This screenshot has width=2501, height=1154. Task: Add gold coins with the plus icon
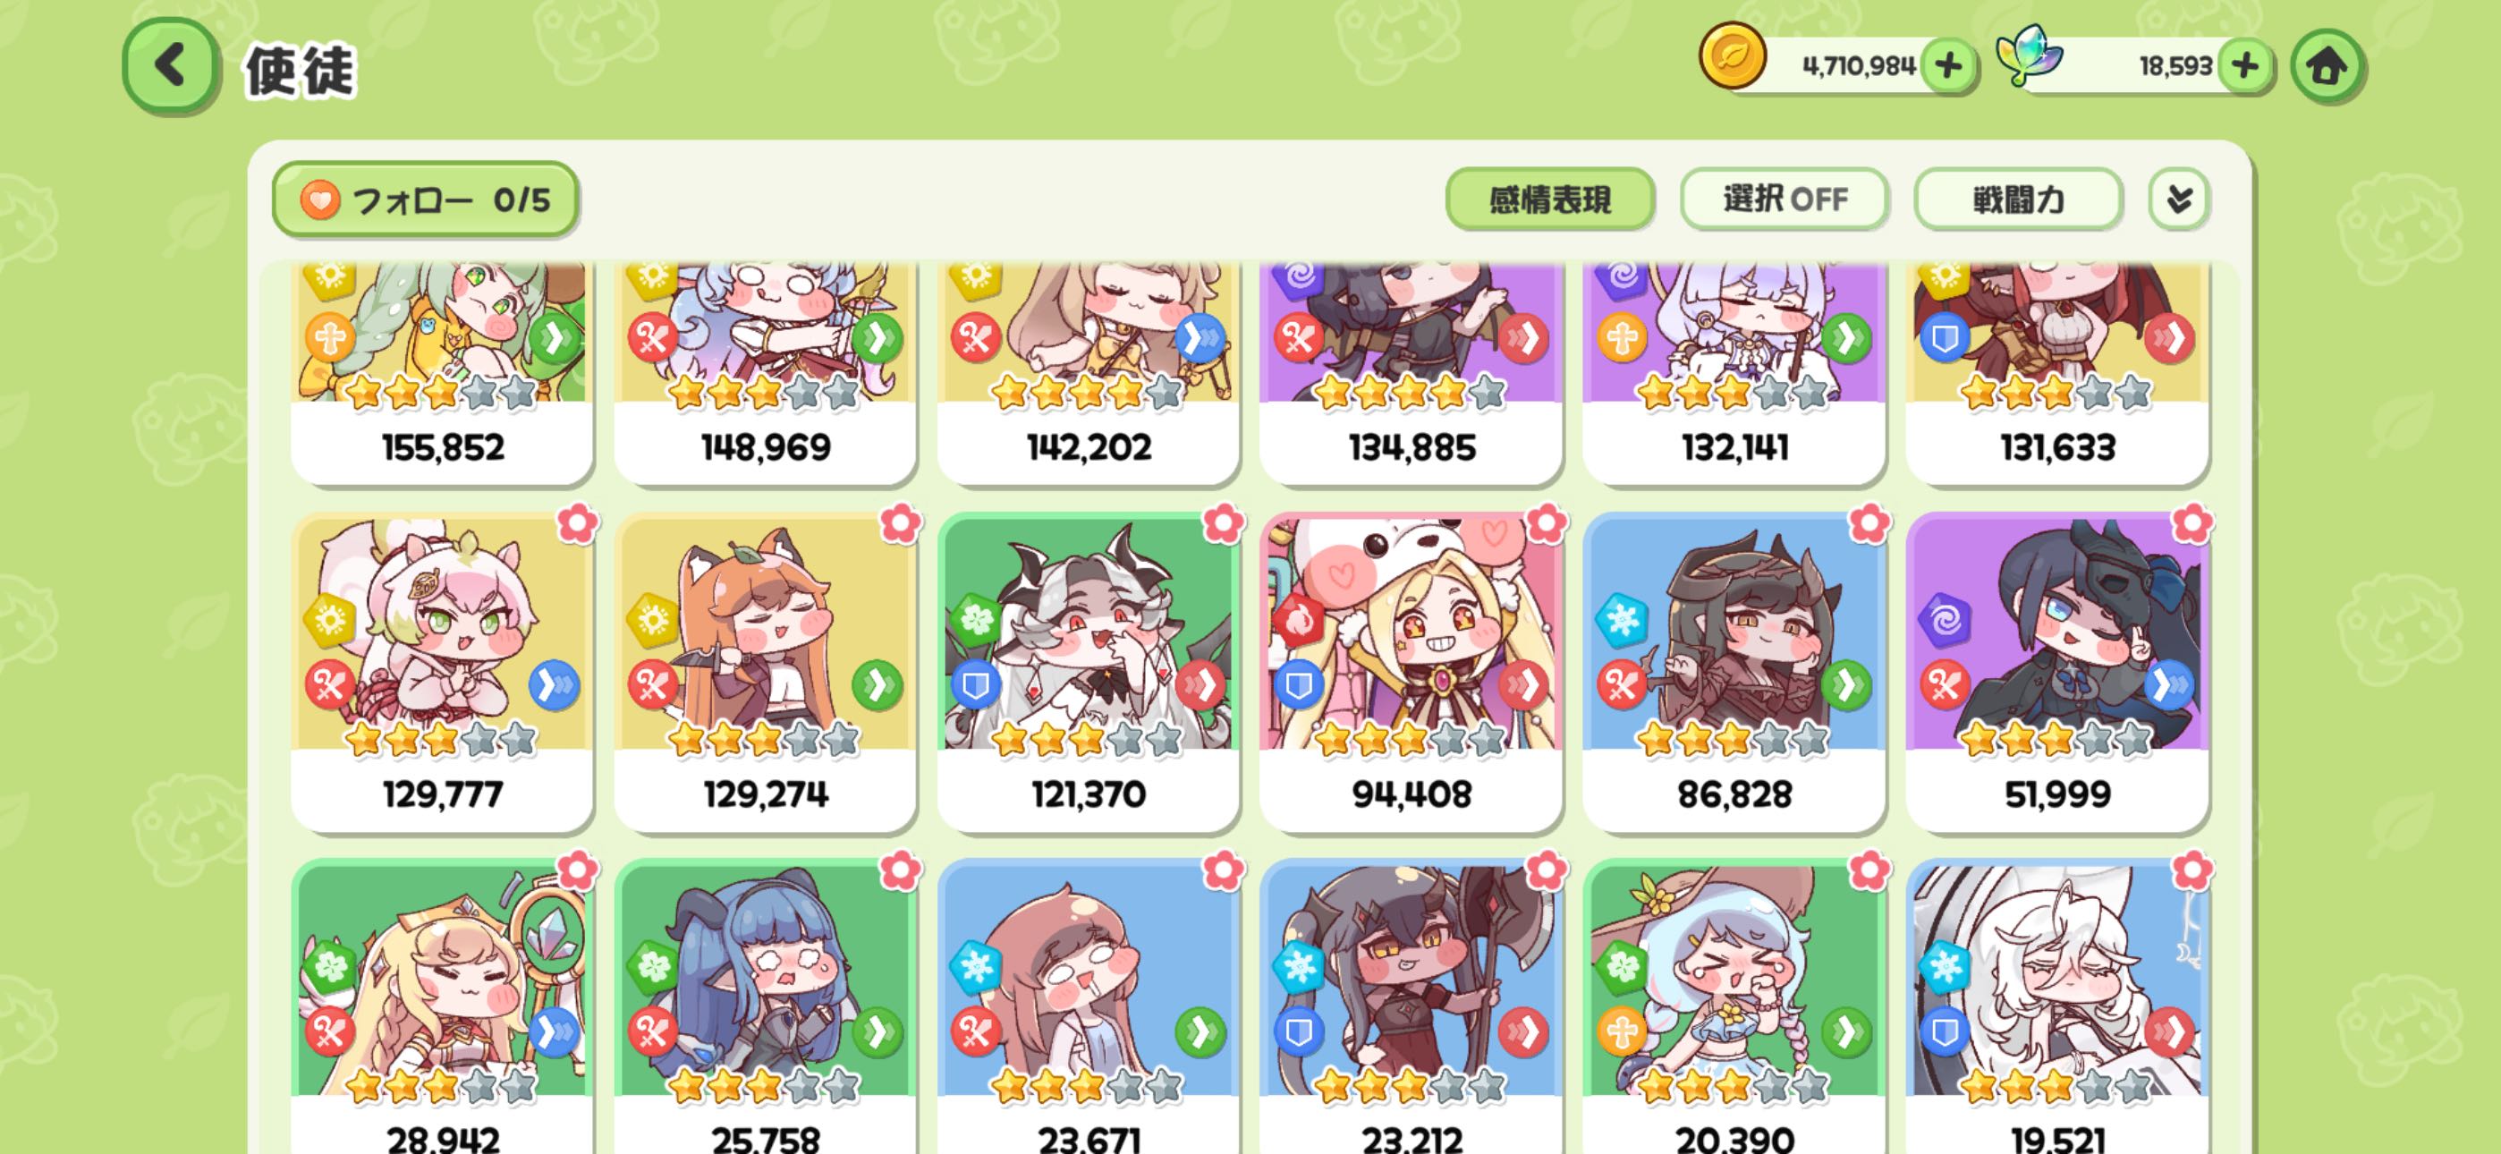point(1948,66)
